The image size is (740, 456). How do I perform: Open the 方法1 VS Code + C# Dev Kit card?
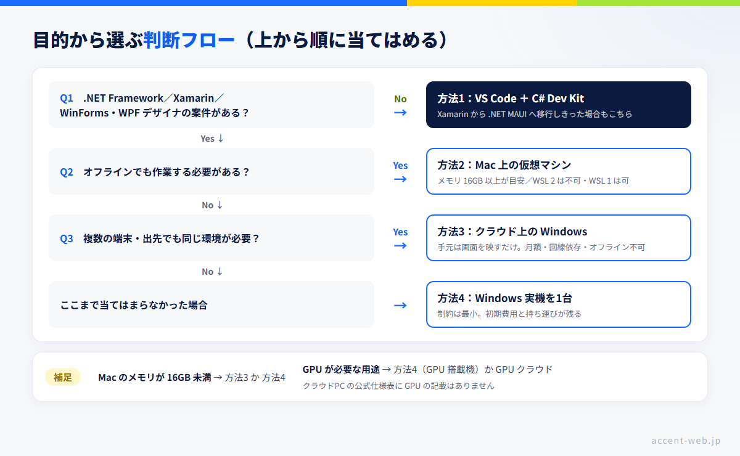point(559,105)
